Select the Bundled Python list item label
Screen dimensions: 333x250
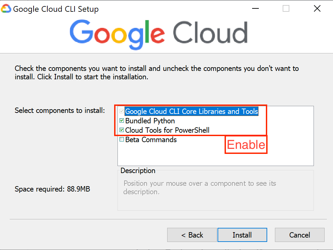click(150, 121)
